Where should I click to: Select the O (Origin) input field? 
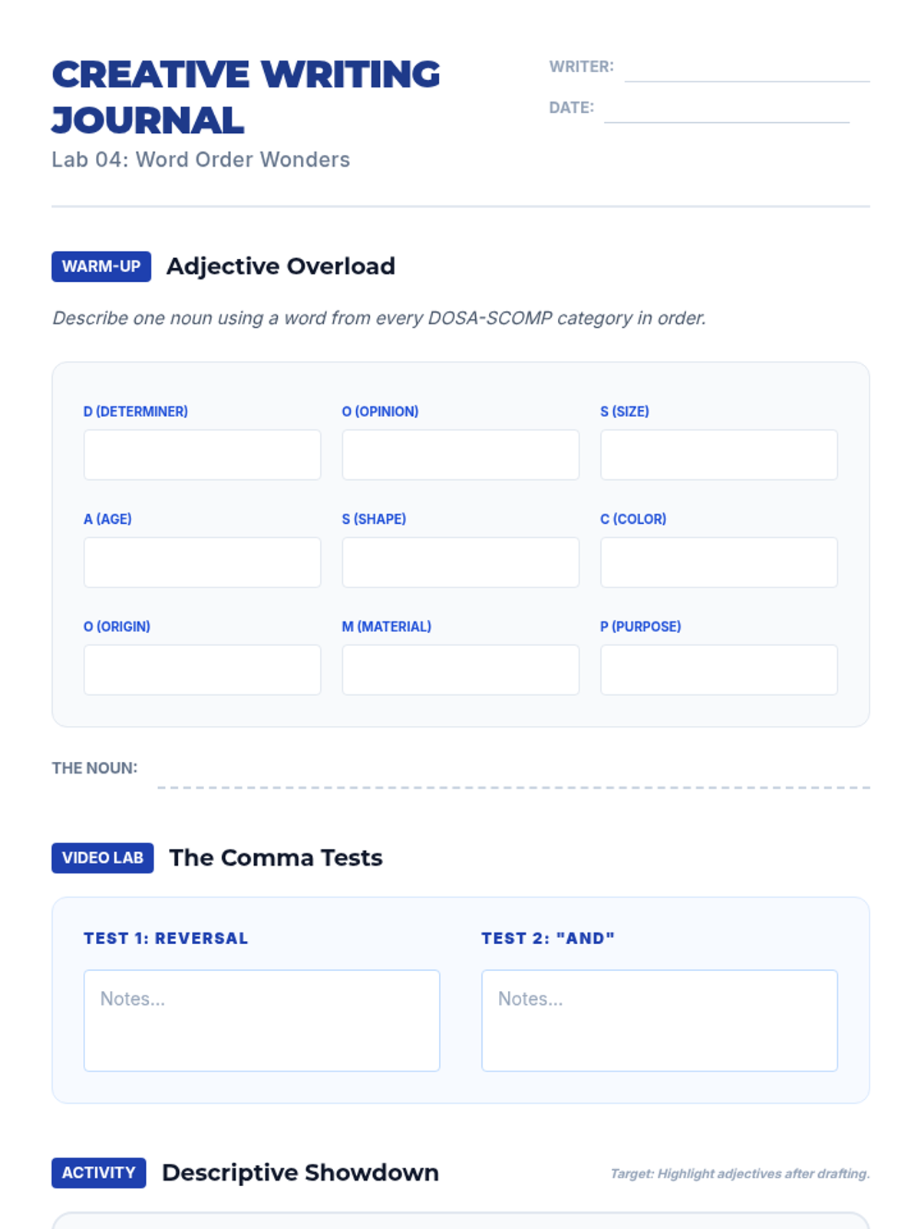pos(202,670)
